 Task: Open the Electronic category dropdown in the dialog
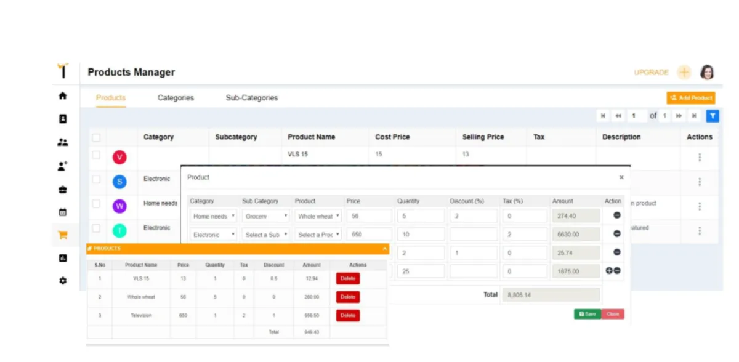coord(213,235)
